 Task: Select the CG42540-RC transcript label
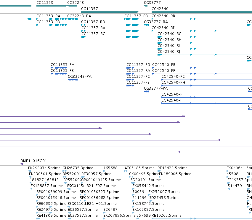coord(169,34)
